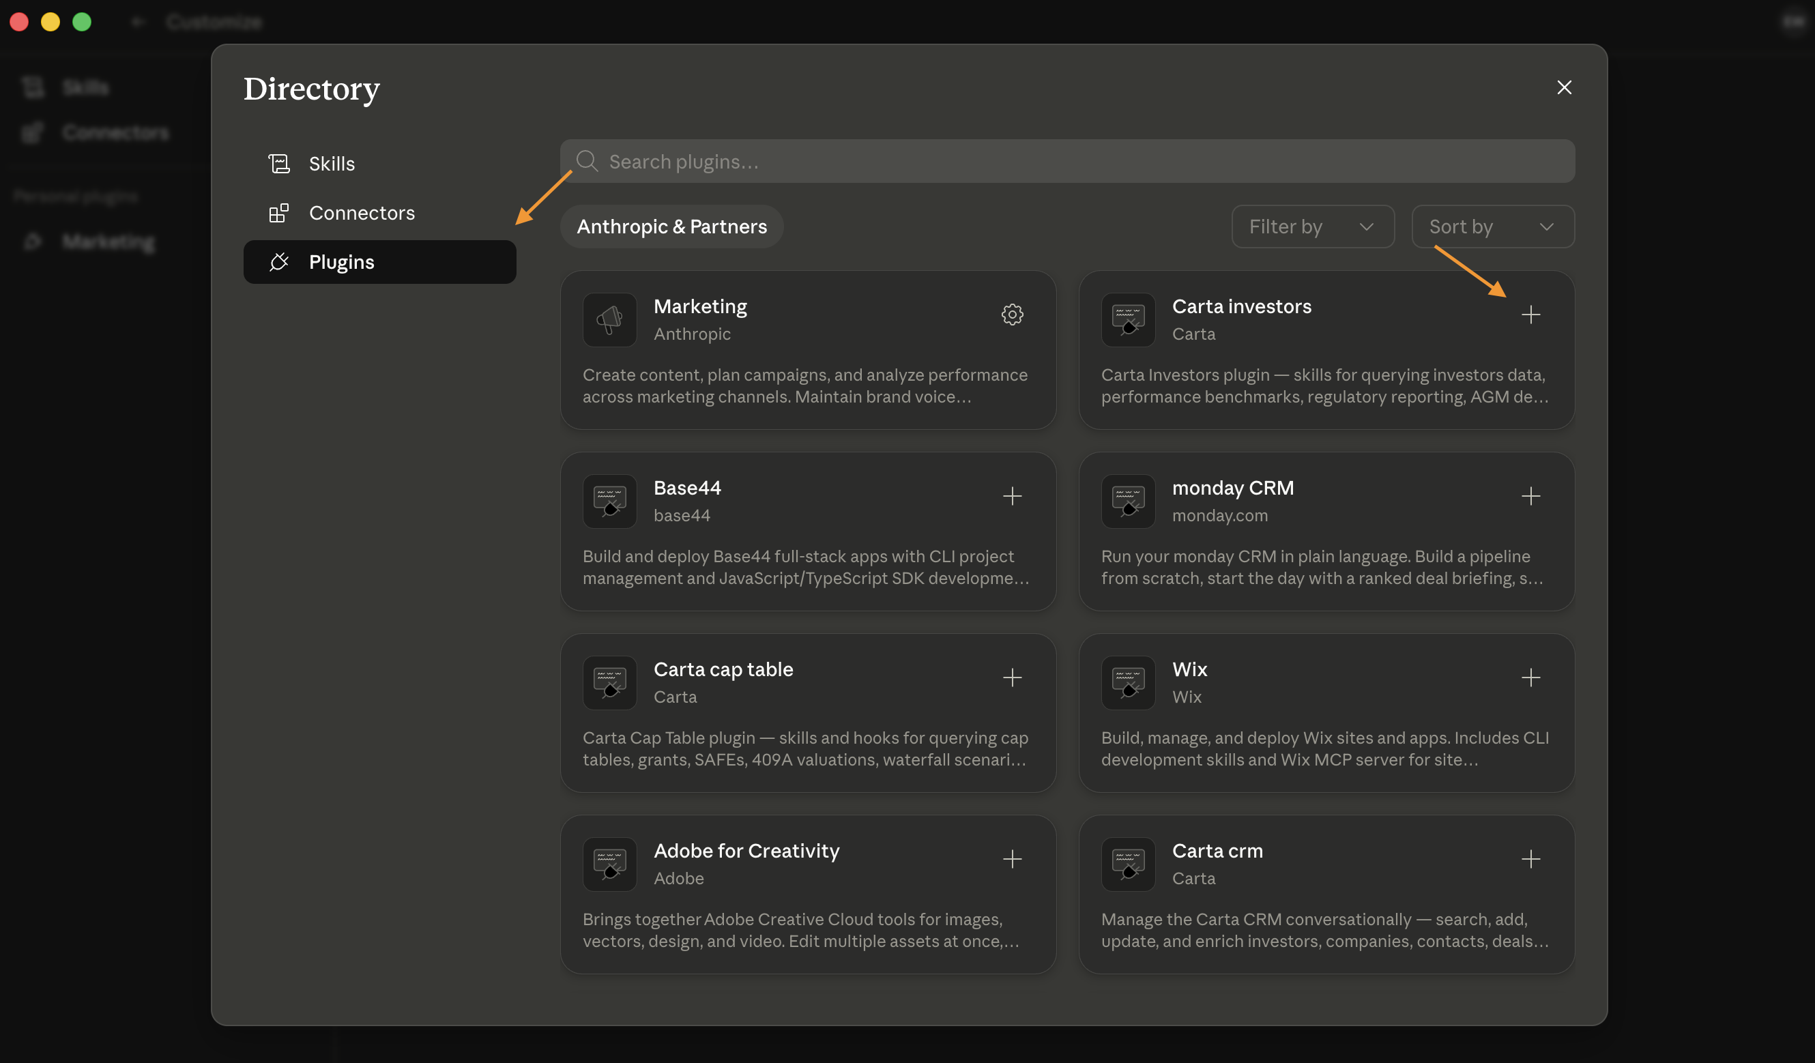Click the yellow macOS minimize button
Viewport: 1815px width, 1063px height.
coord(50,23)
